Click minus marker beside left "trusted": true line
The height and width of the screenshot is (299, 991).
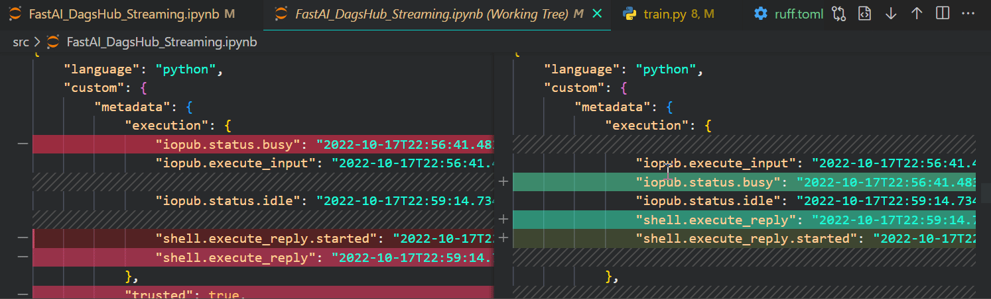click(x=23, y=294)
